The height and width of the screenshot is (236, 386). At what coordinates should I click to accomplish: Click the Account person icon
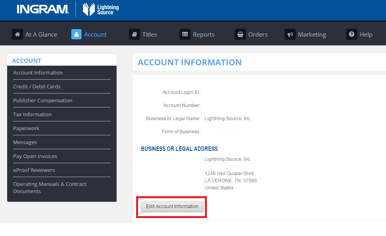(x=76, y=34)
